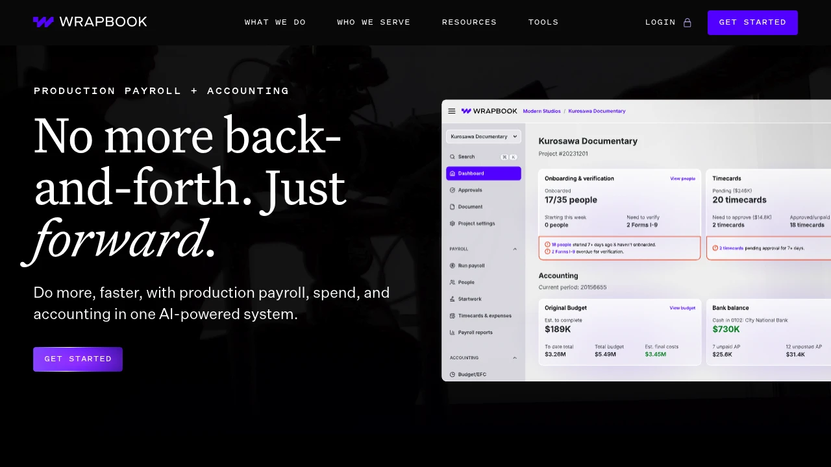Screen dimensions: 831x467
Task: Click the Payroll reports chart icon
Action: 453,333
